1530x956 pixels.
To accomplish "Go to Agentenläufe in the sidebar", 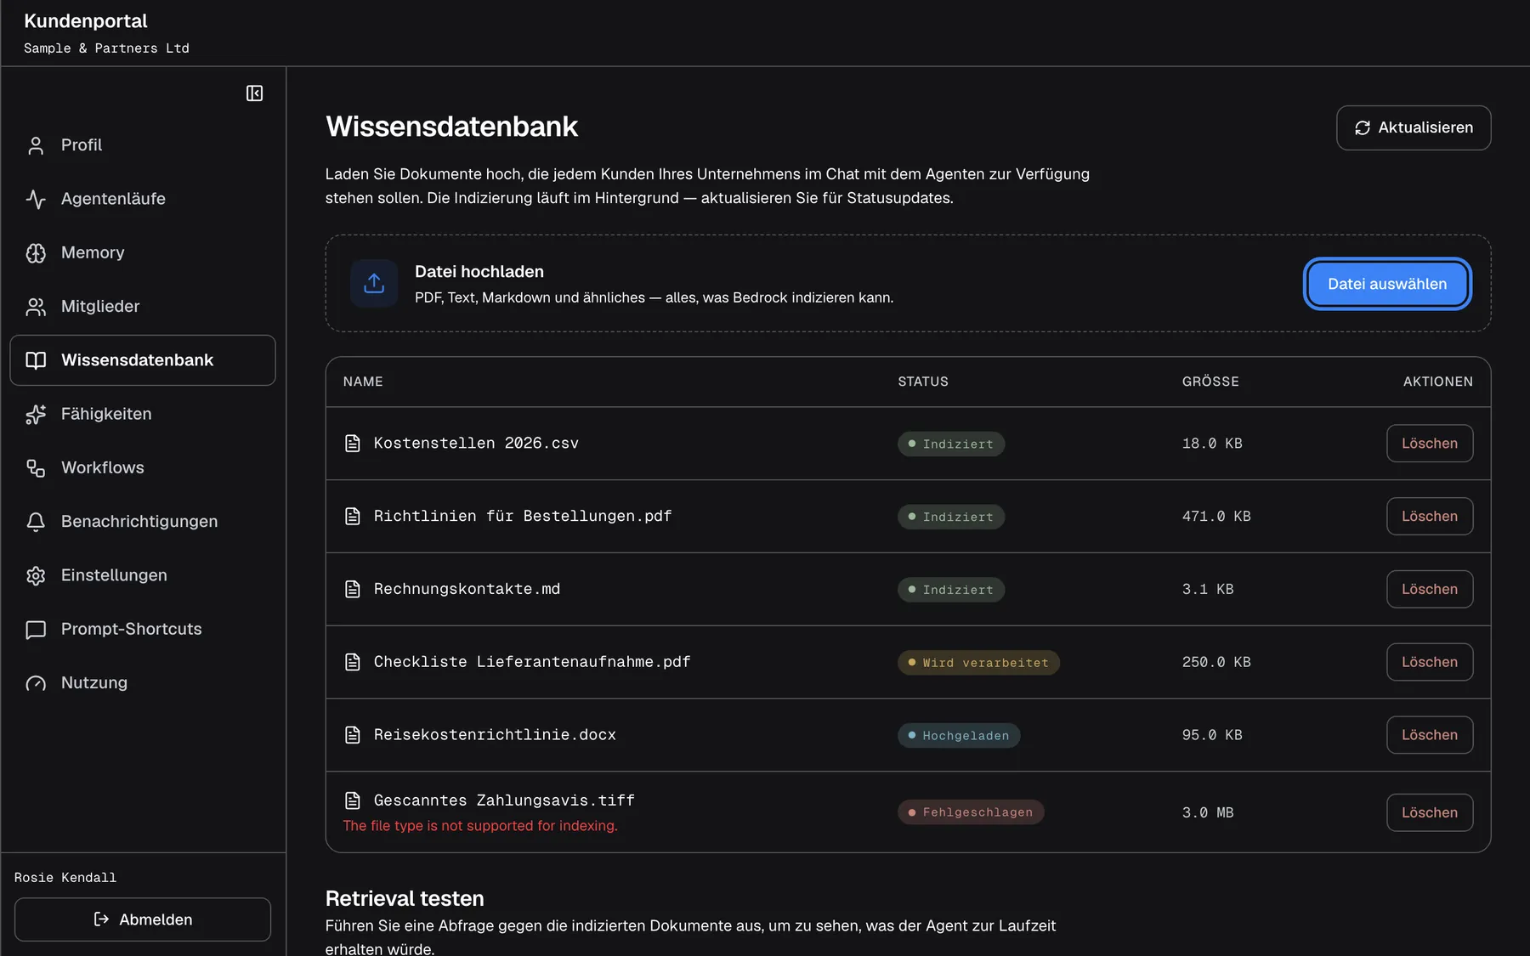I will (143, 199).
